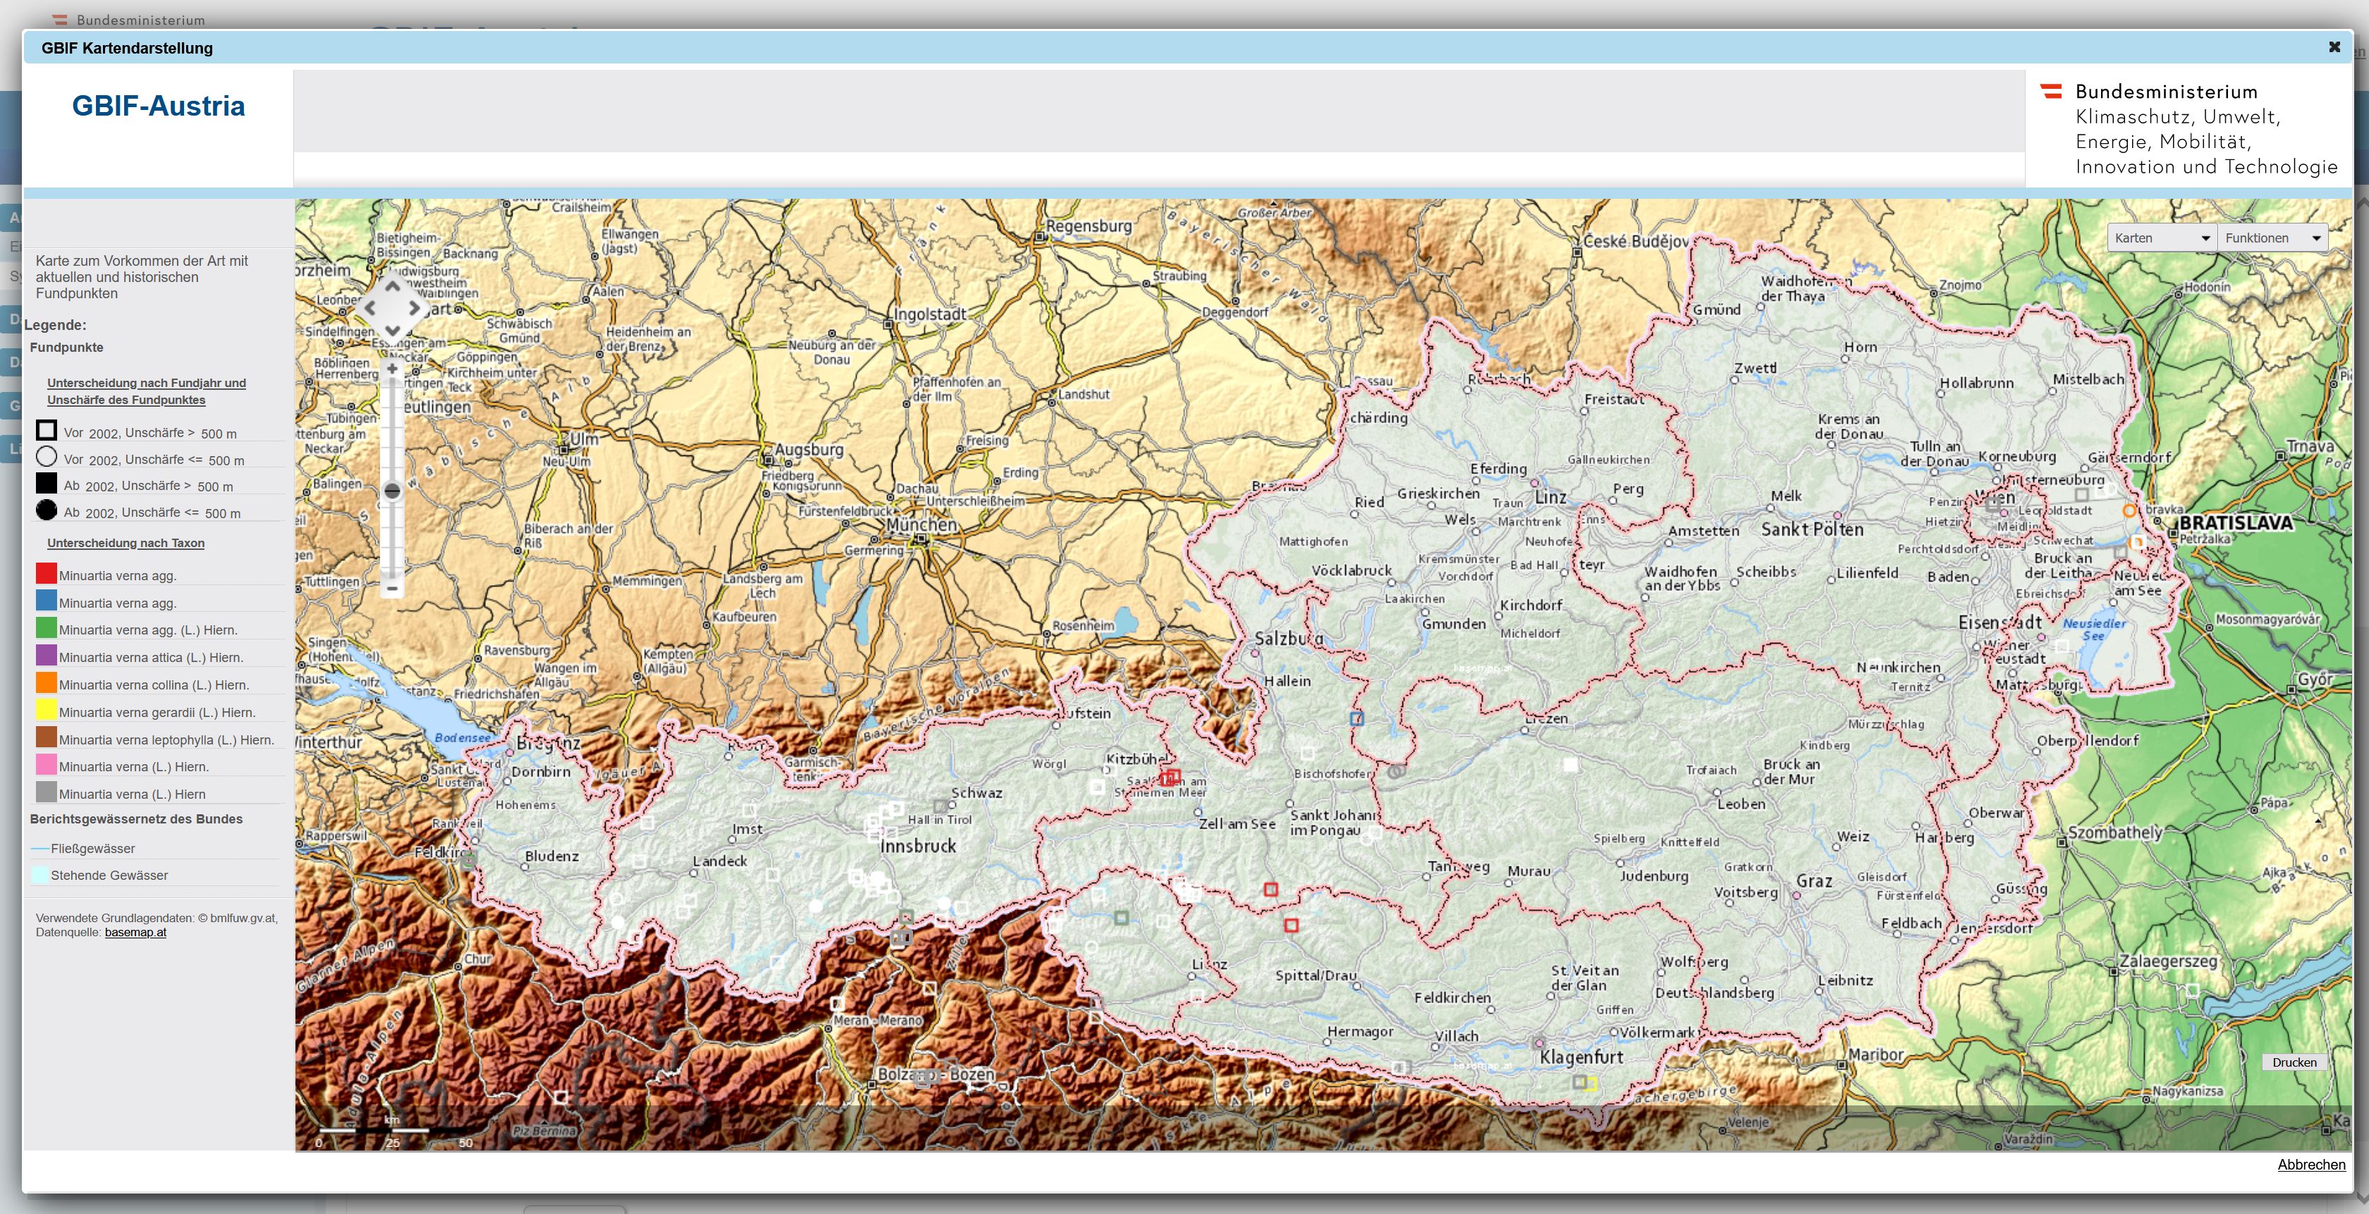2369x1214 pixels.
Task: Click the map scale bar showing 0-25-50 km
Action: point(396,1132)
